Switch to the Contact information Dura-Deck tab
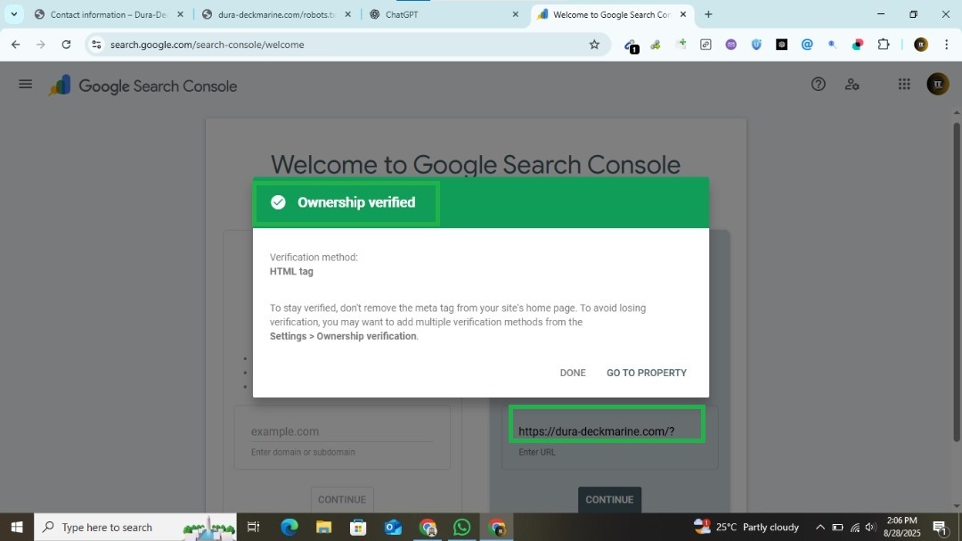962x541 pixels. point(107,14)
